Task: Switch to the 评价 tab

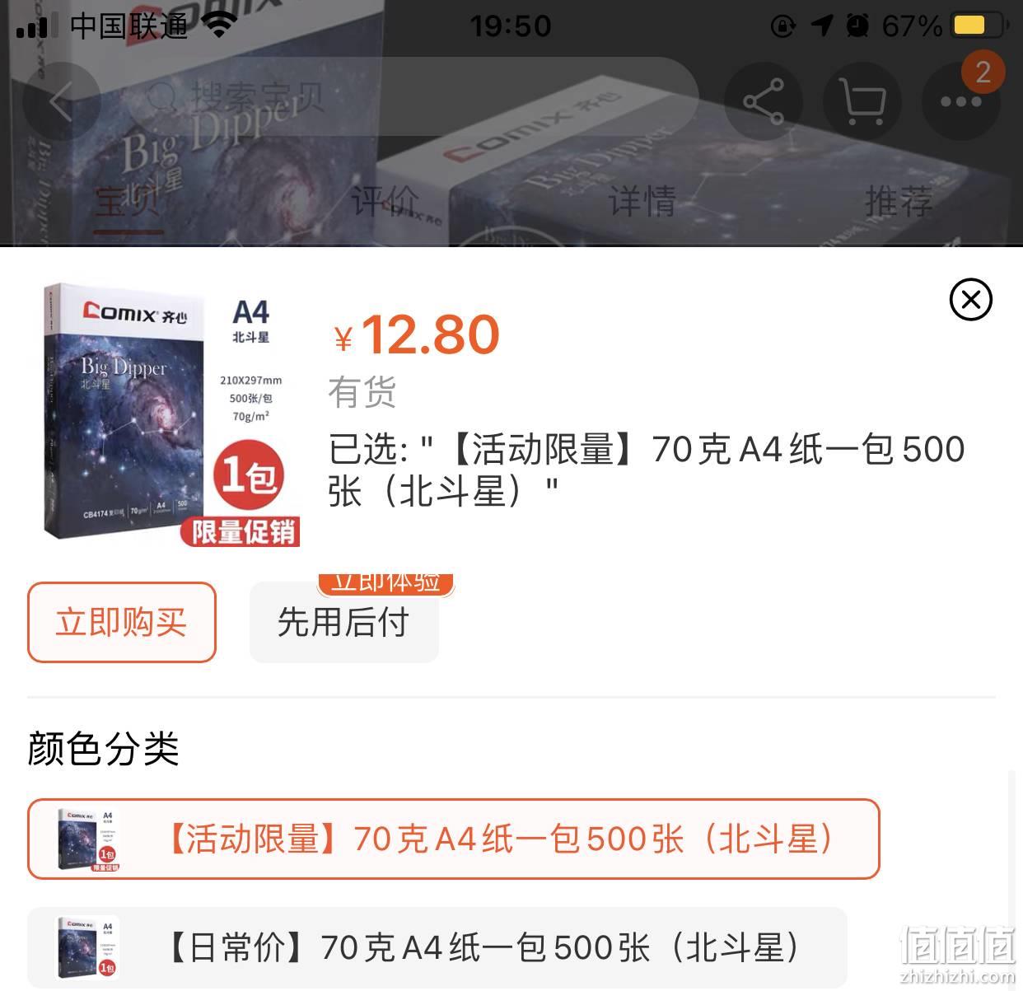Action: coord(385,202)
